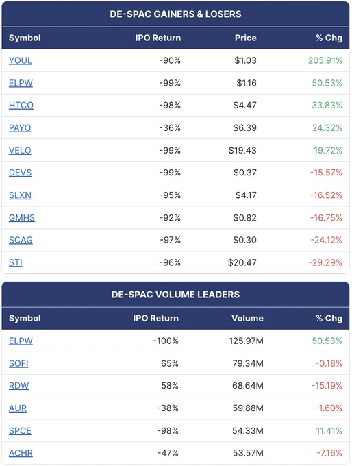Open ELPW link in Gainers & Losers table

[x=21, y=83]
